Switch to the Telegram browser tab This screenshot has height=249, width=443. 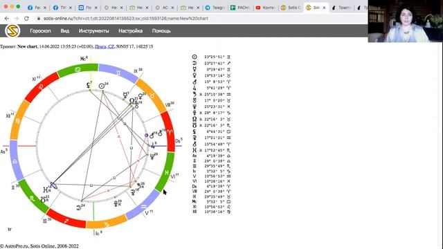[215, 8]
